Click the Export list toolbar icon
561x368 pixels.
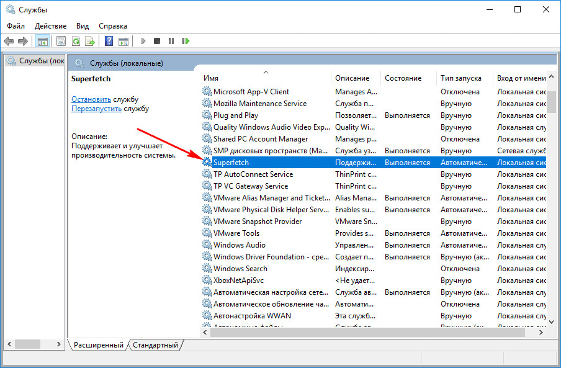(x=90, y=42)
